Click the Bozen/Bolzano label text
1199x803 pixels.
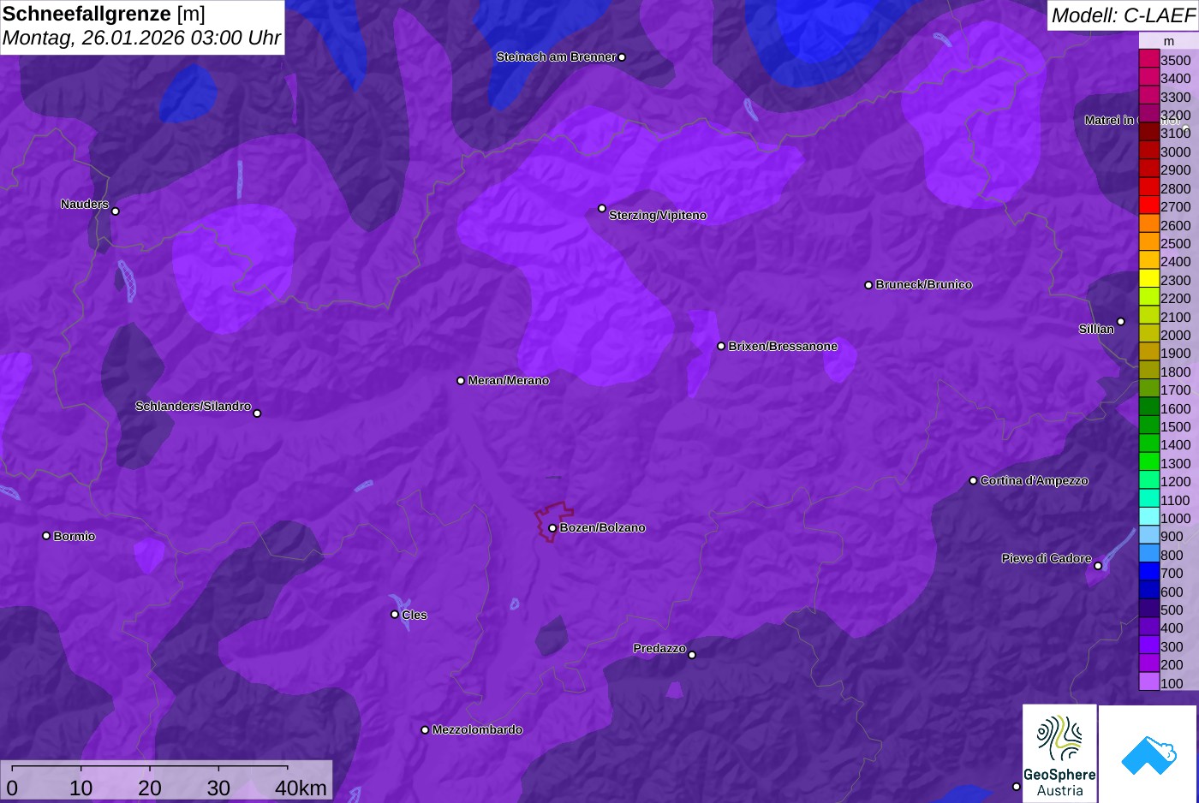pos(603,528)
